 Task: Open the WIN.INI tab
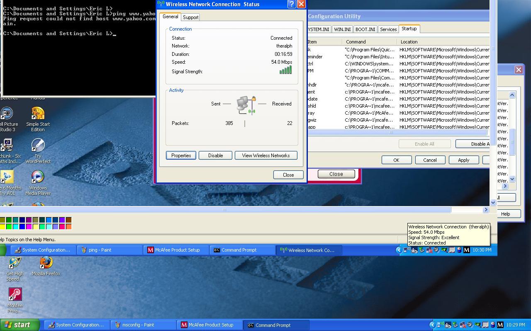tap(342, 29)
